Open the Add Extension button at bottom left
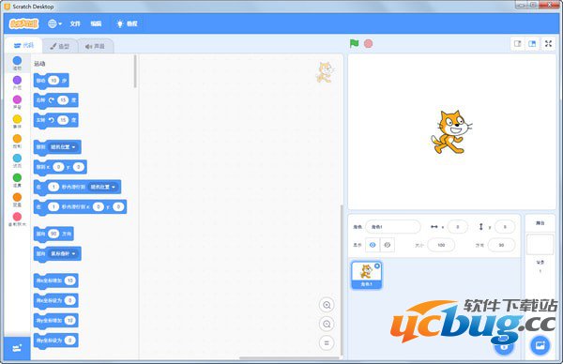This screenshot has height=364, width=563. tap(17, 348)
